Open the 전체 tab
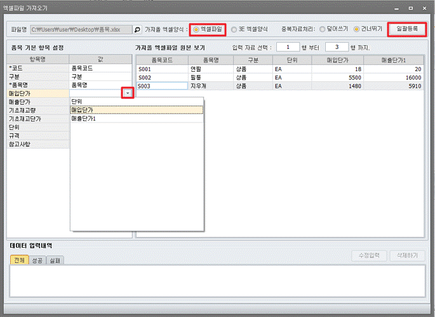 coord(19,260)
